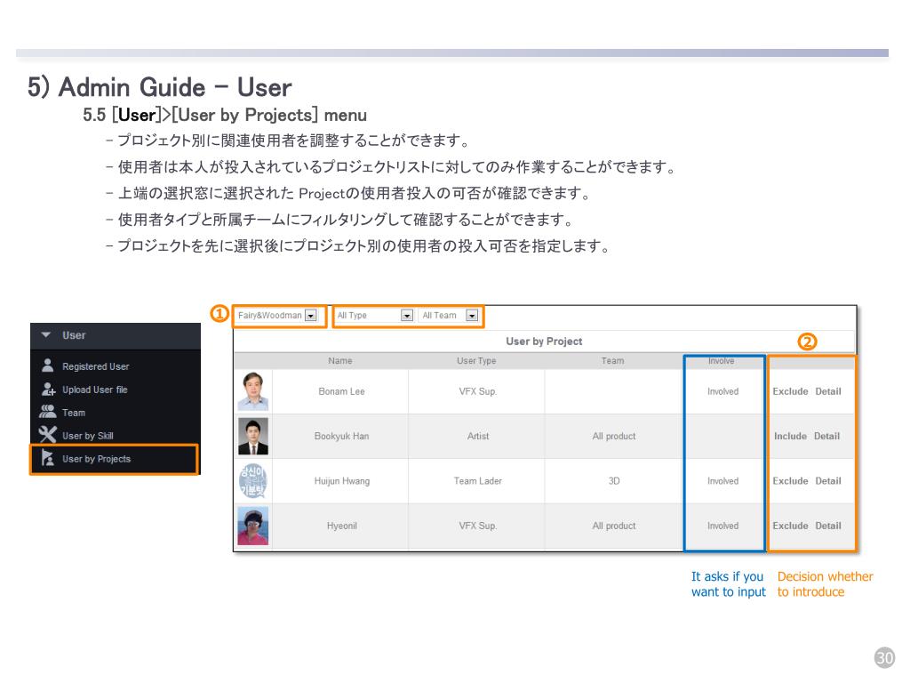The image size is (910, 683).
Task: Exclude Bonam Lee from project
Action: [x=790, y=391]
